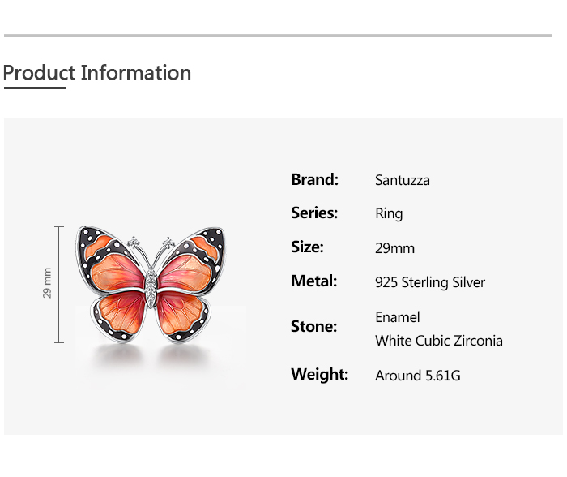Screen dimensions: 567x477
Task: Click the Metal: label
Action: pyautogui.click(x=313, y=281)
